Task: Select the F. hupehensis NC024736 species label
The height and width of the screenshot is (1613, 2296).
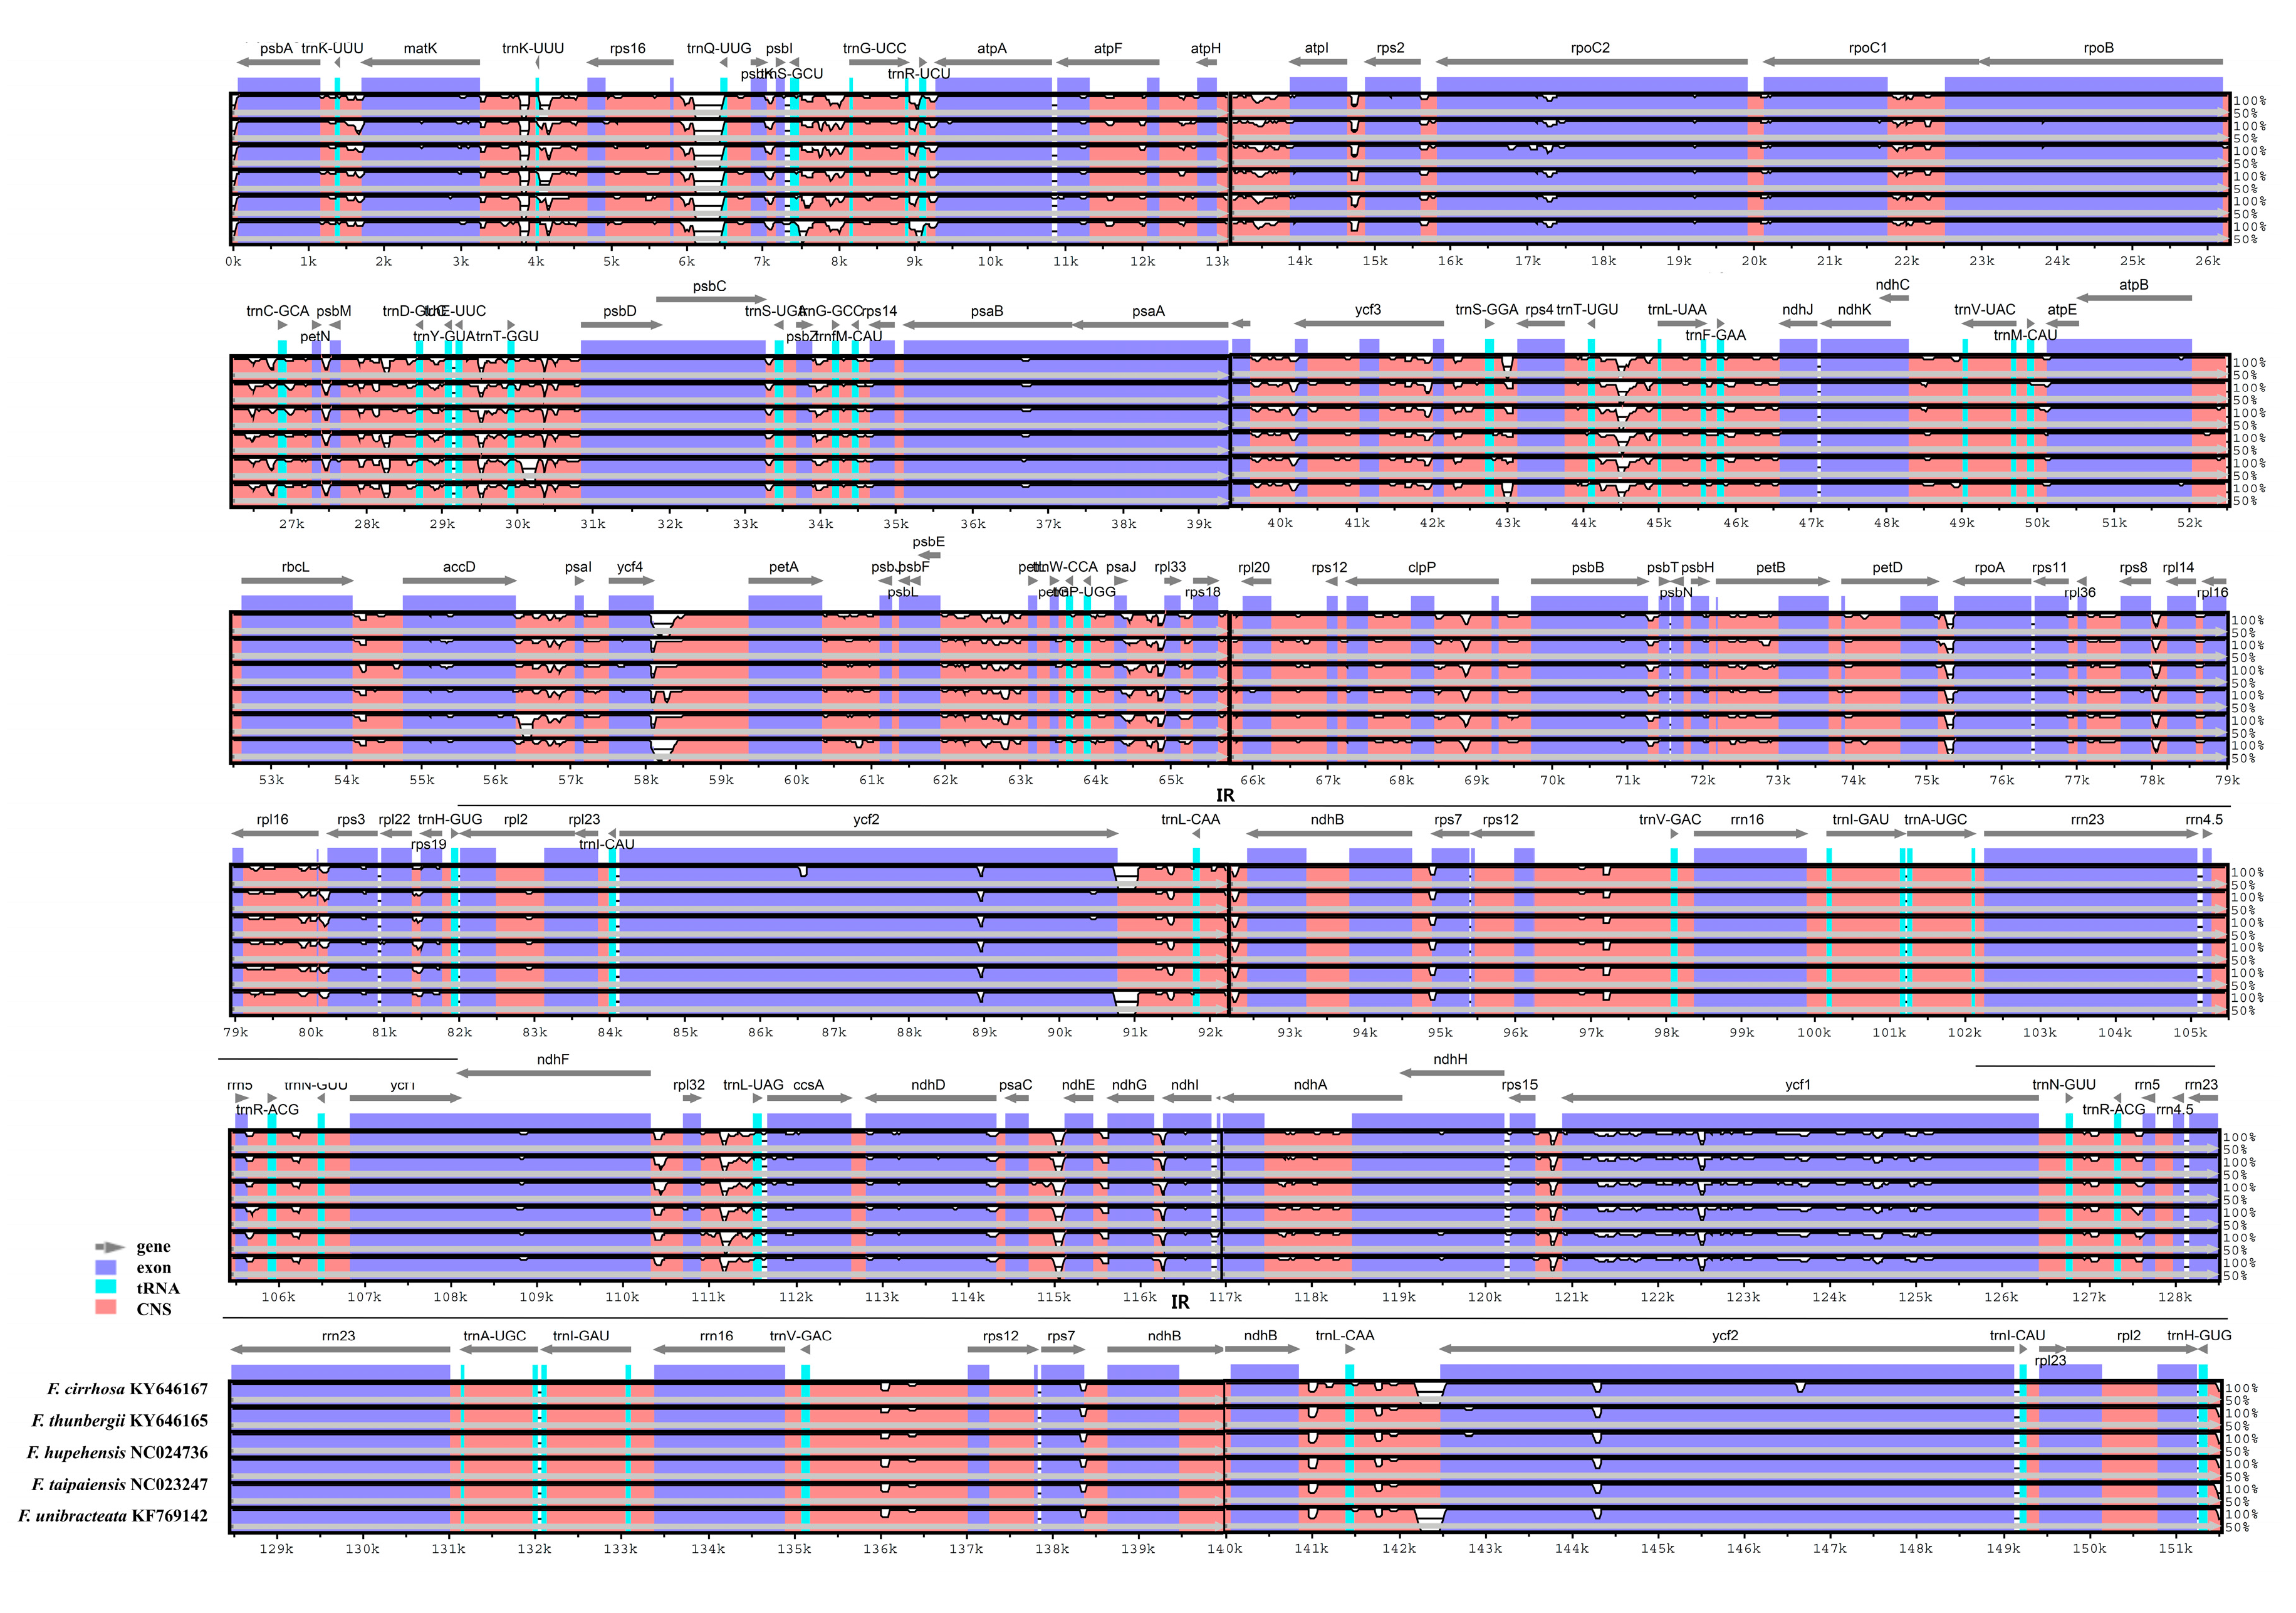Action: point(118,1453)
